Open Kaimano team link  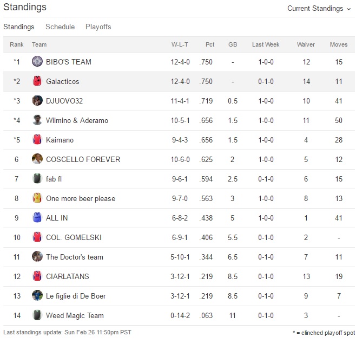(x=60, y=140)
